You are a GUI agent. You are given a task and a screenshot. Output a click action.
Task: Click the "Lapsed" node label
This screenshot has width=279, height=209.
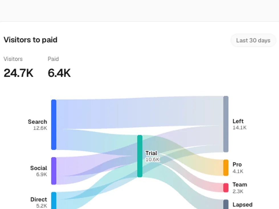[242, 204]
